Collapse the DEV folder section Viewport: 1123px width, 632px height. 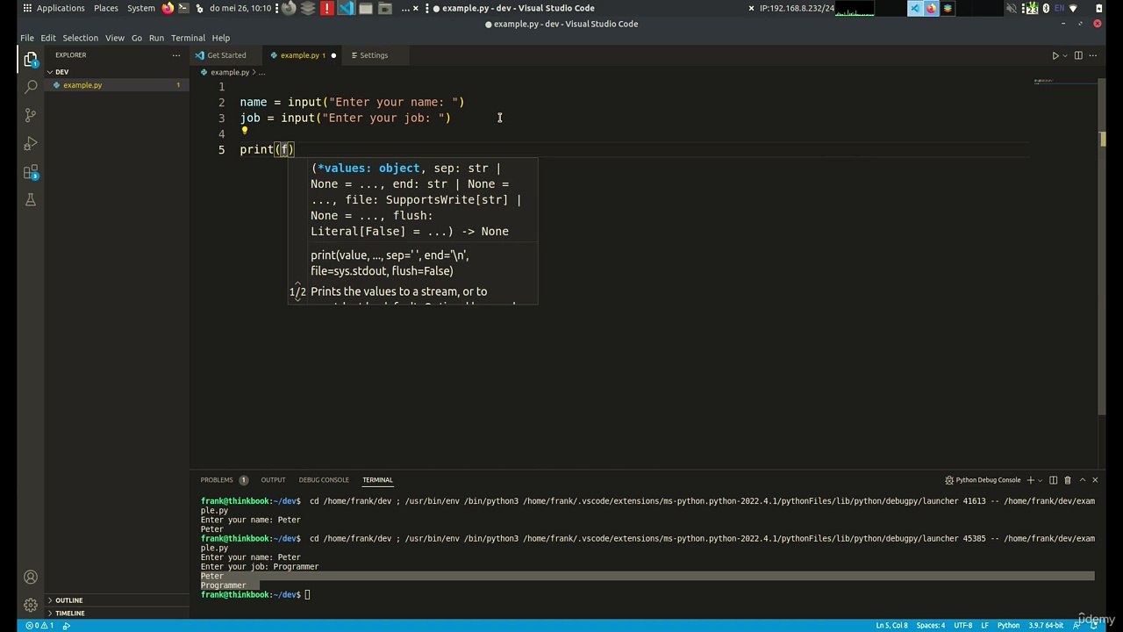[117, 72]
